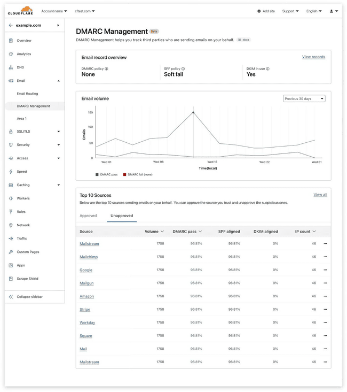347x392 pixels.
Task: Select Email Routing in sidebar
Action: 27,94
